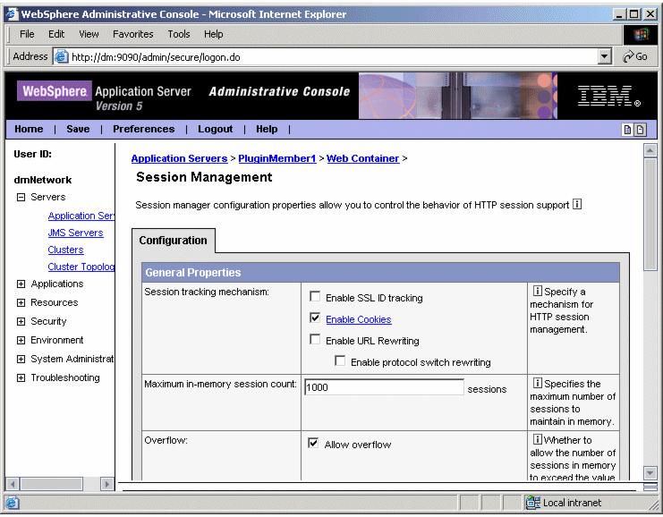Viewport: 663px width, 517px height.
Task: Click Logout in the console navigation bar
Action: [216, 129]
